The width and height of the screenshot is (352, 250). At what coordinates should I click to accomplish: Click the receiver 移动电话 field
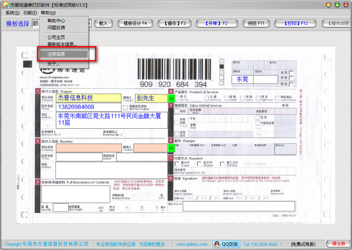click(x=142, y=157)
